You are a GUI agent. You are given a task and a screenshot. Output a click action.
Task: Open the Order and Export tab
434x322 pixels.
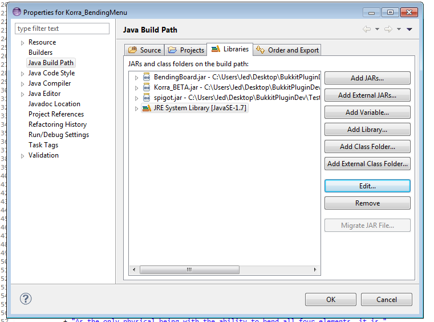[287, 50]
